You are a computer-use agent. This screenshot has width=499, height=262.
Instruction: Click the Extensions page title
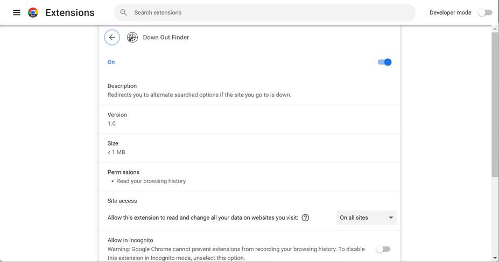click(x=70, y=12)
